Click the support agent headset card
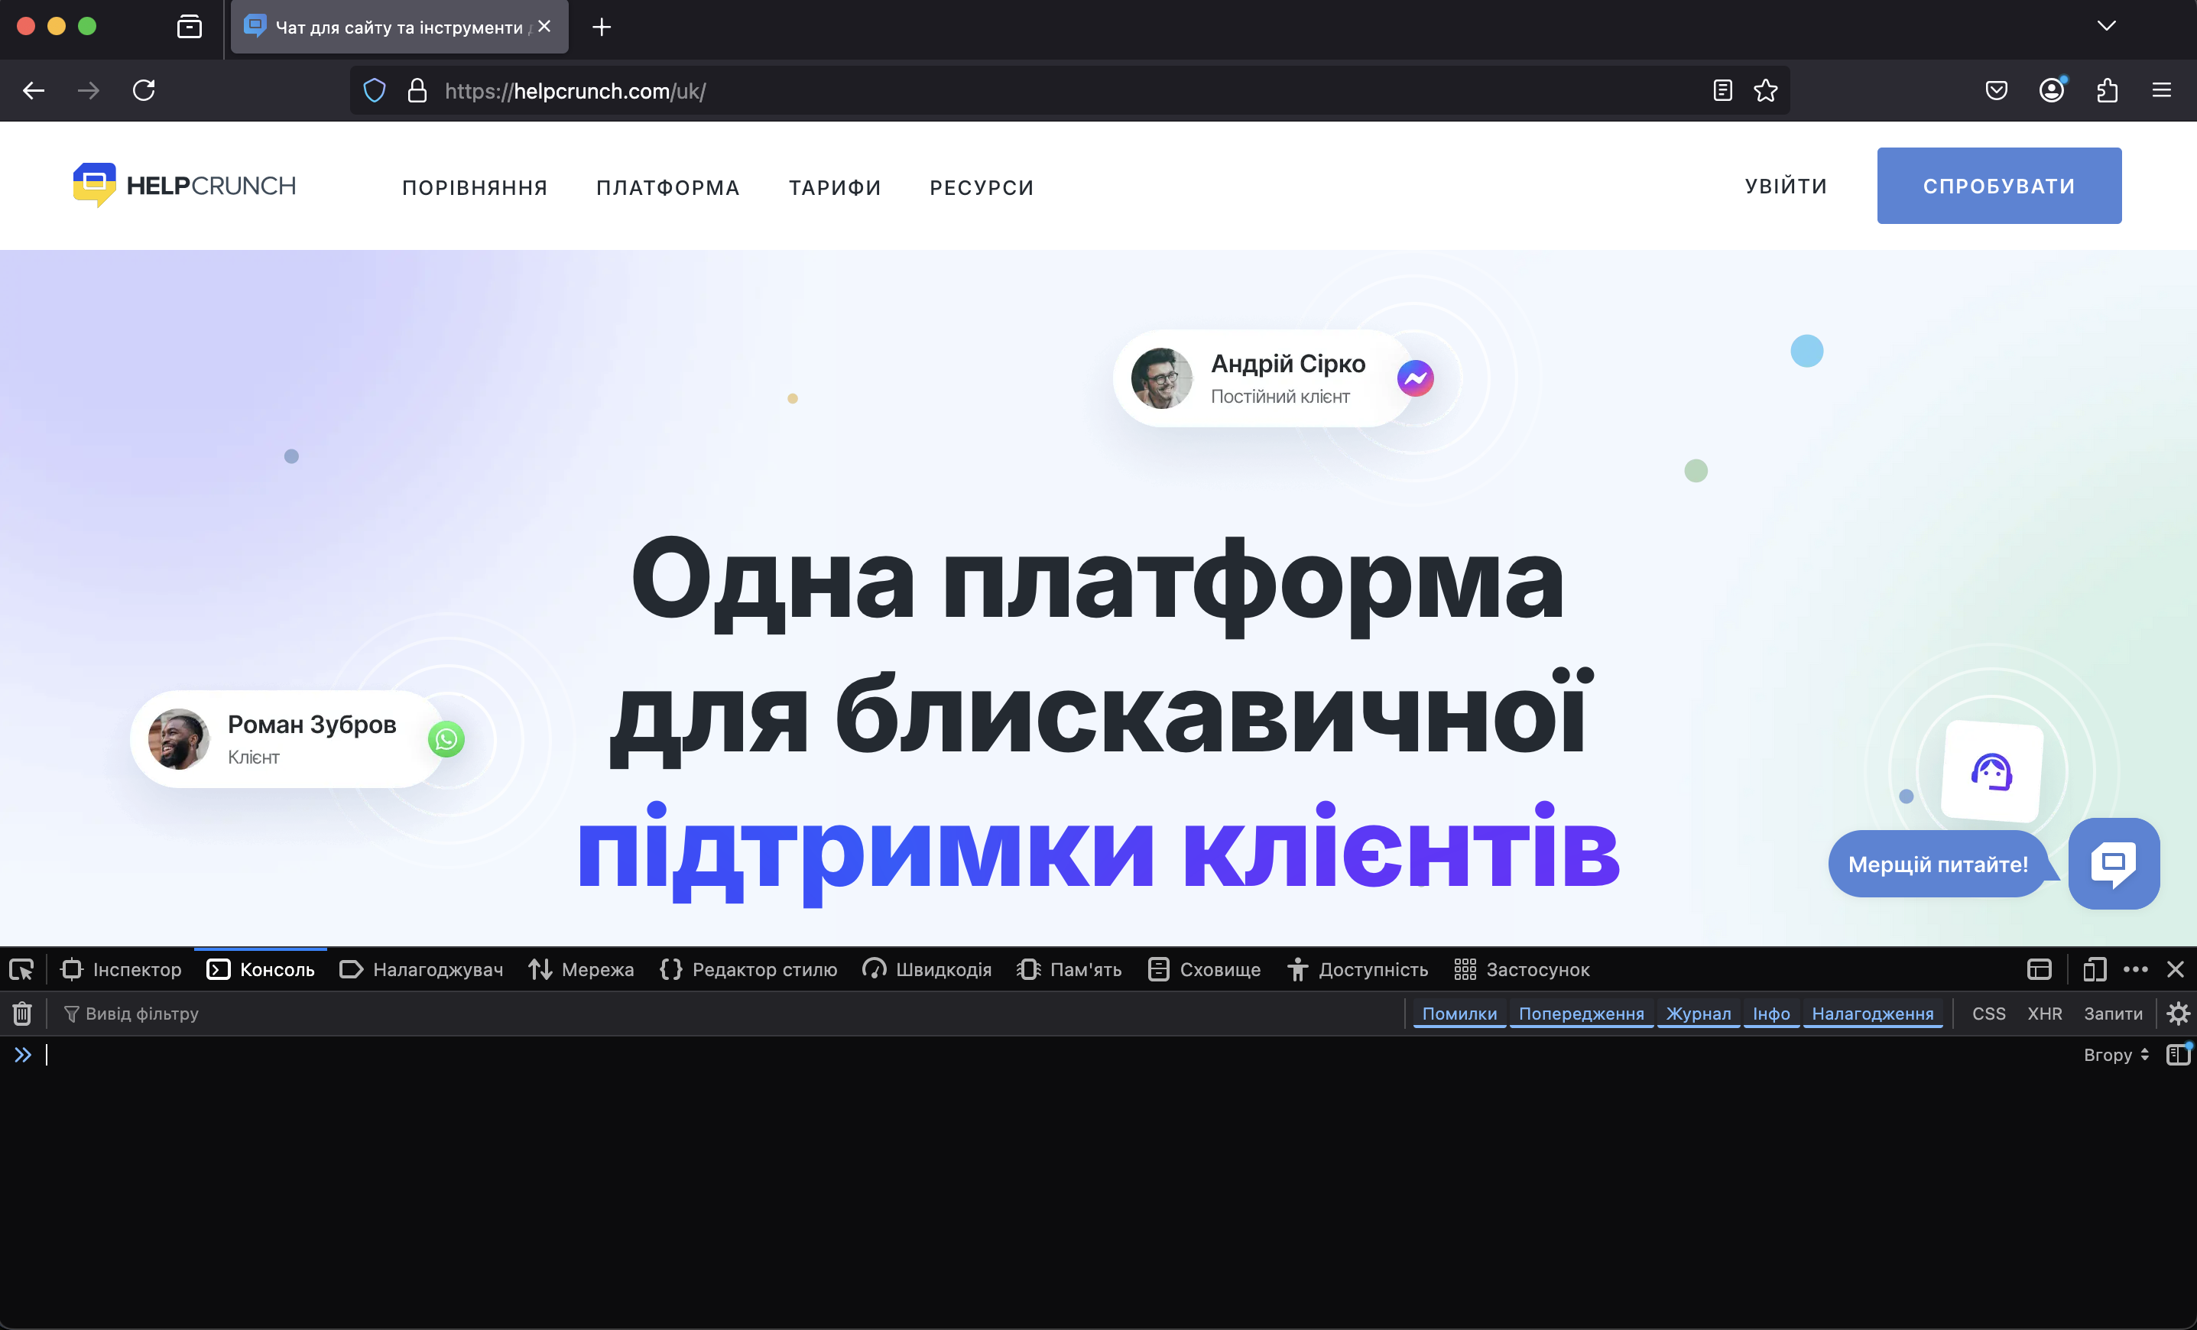 pyautogui.click(x=1992, y=771)
